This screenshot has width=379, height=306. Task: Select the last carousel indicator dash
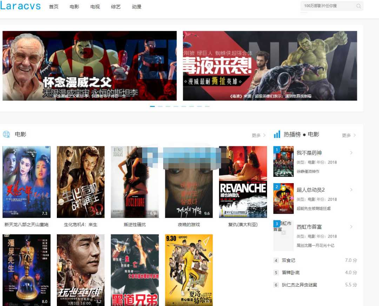(207, 106)
